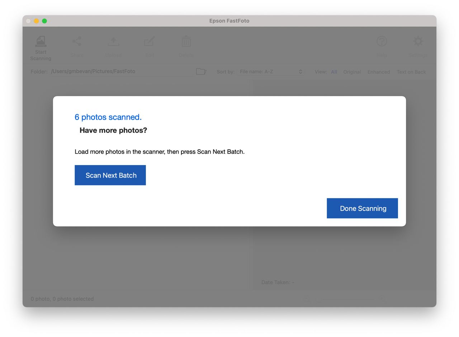Viewport: 459px width, 337px height.
Task: Click the "0 photo, 0 photo selected" status text
Action: 62,299
